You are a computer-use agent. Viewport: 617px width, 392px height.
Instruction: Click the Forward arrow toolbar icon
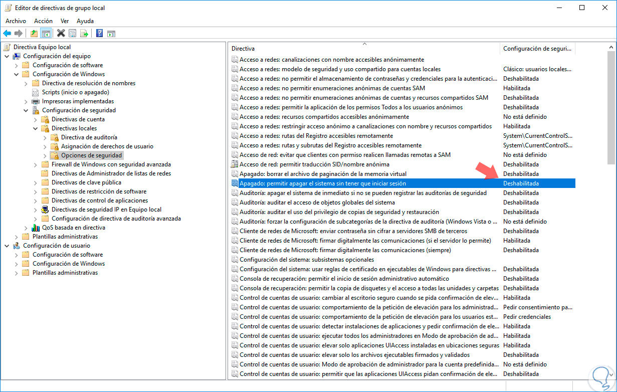click(19, 34)
